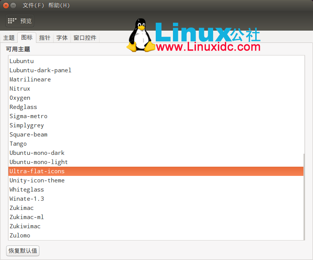313x260 pixels.
Task: Select the Winate-1.3 theme
Action: pyautogui.click(x=26, y=199)
